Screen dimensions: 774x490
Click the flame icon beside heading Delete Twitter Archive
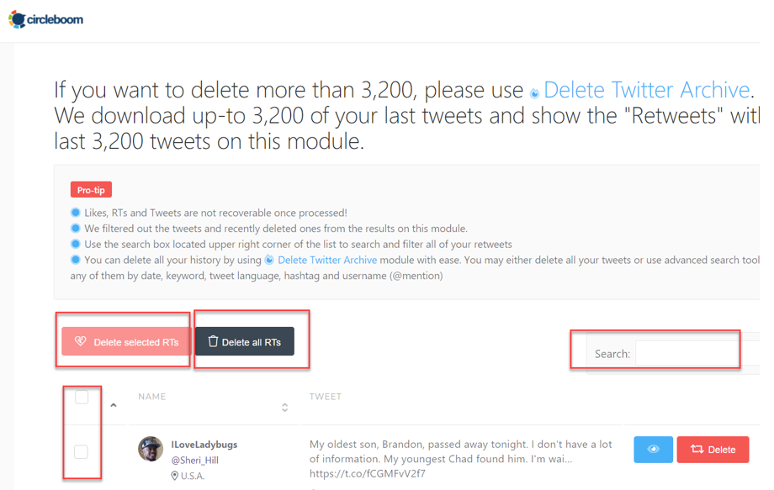click(534, 92)
